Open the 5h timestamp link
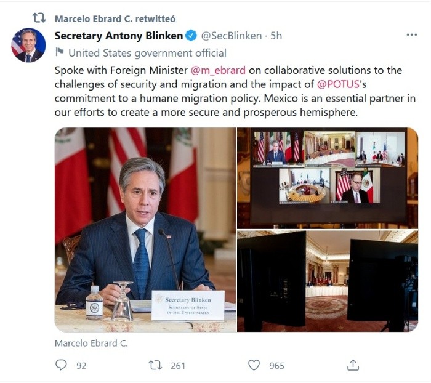Screen dimensions: 431x383 click(275, 36)
